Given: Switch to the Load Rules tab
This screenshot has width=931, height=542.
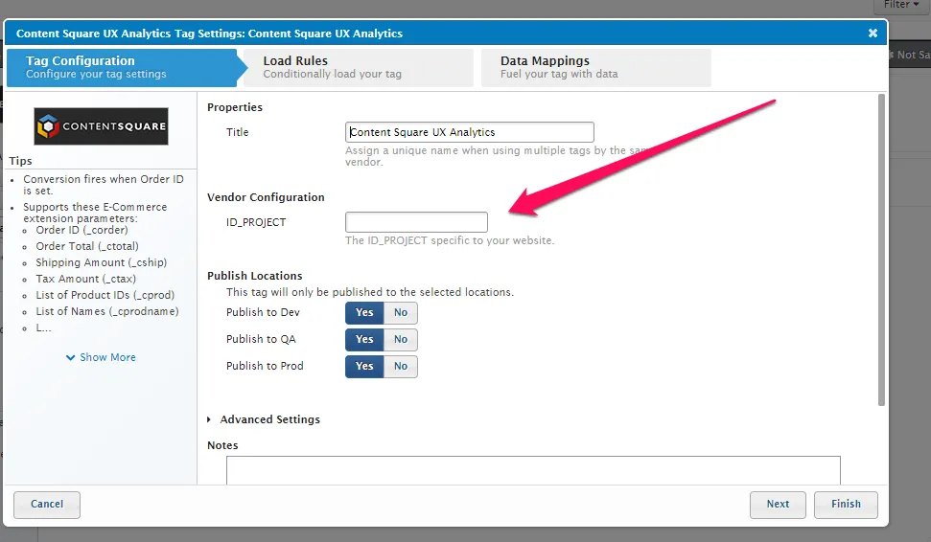Looking at the screenshot, I should coord(357,67).
